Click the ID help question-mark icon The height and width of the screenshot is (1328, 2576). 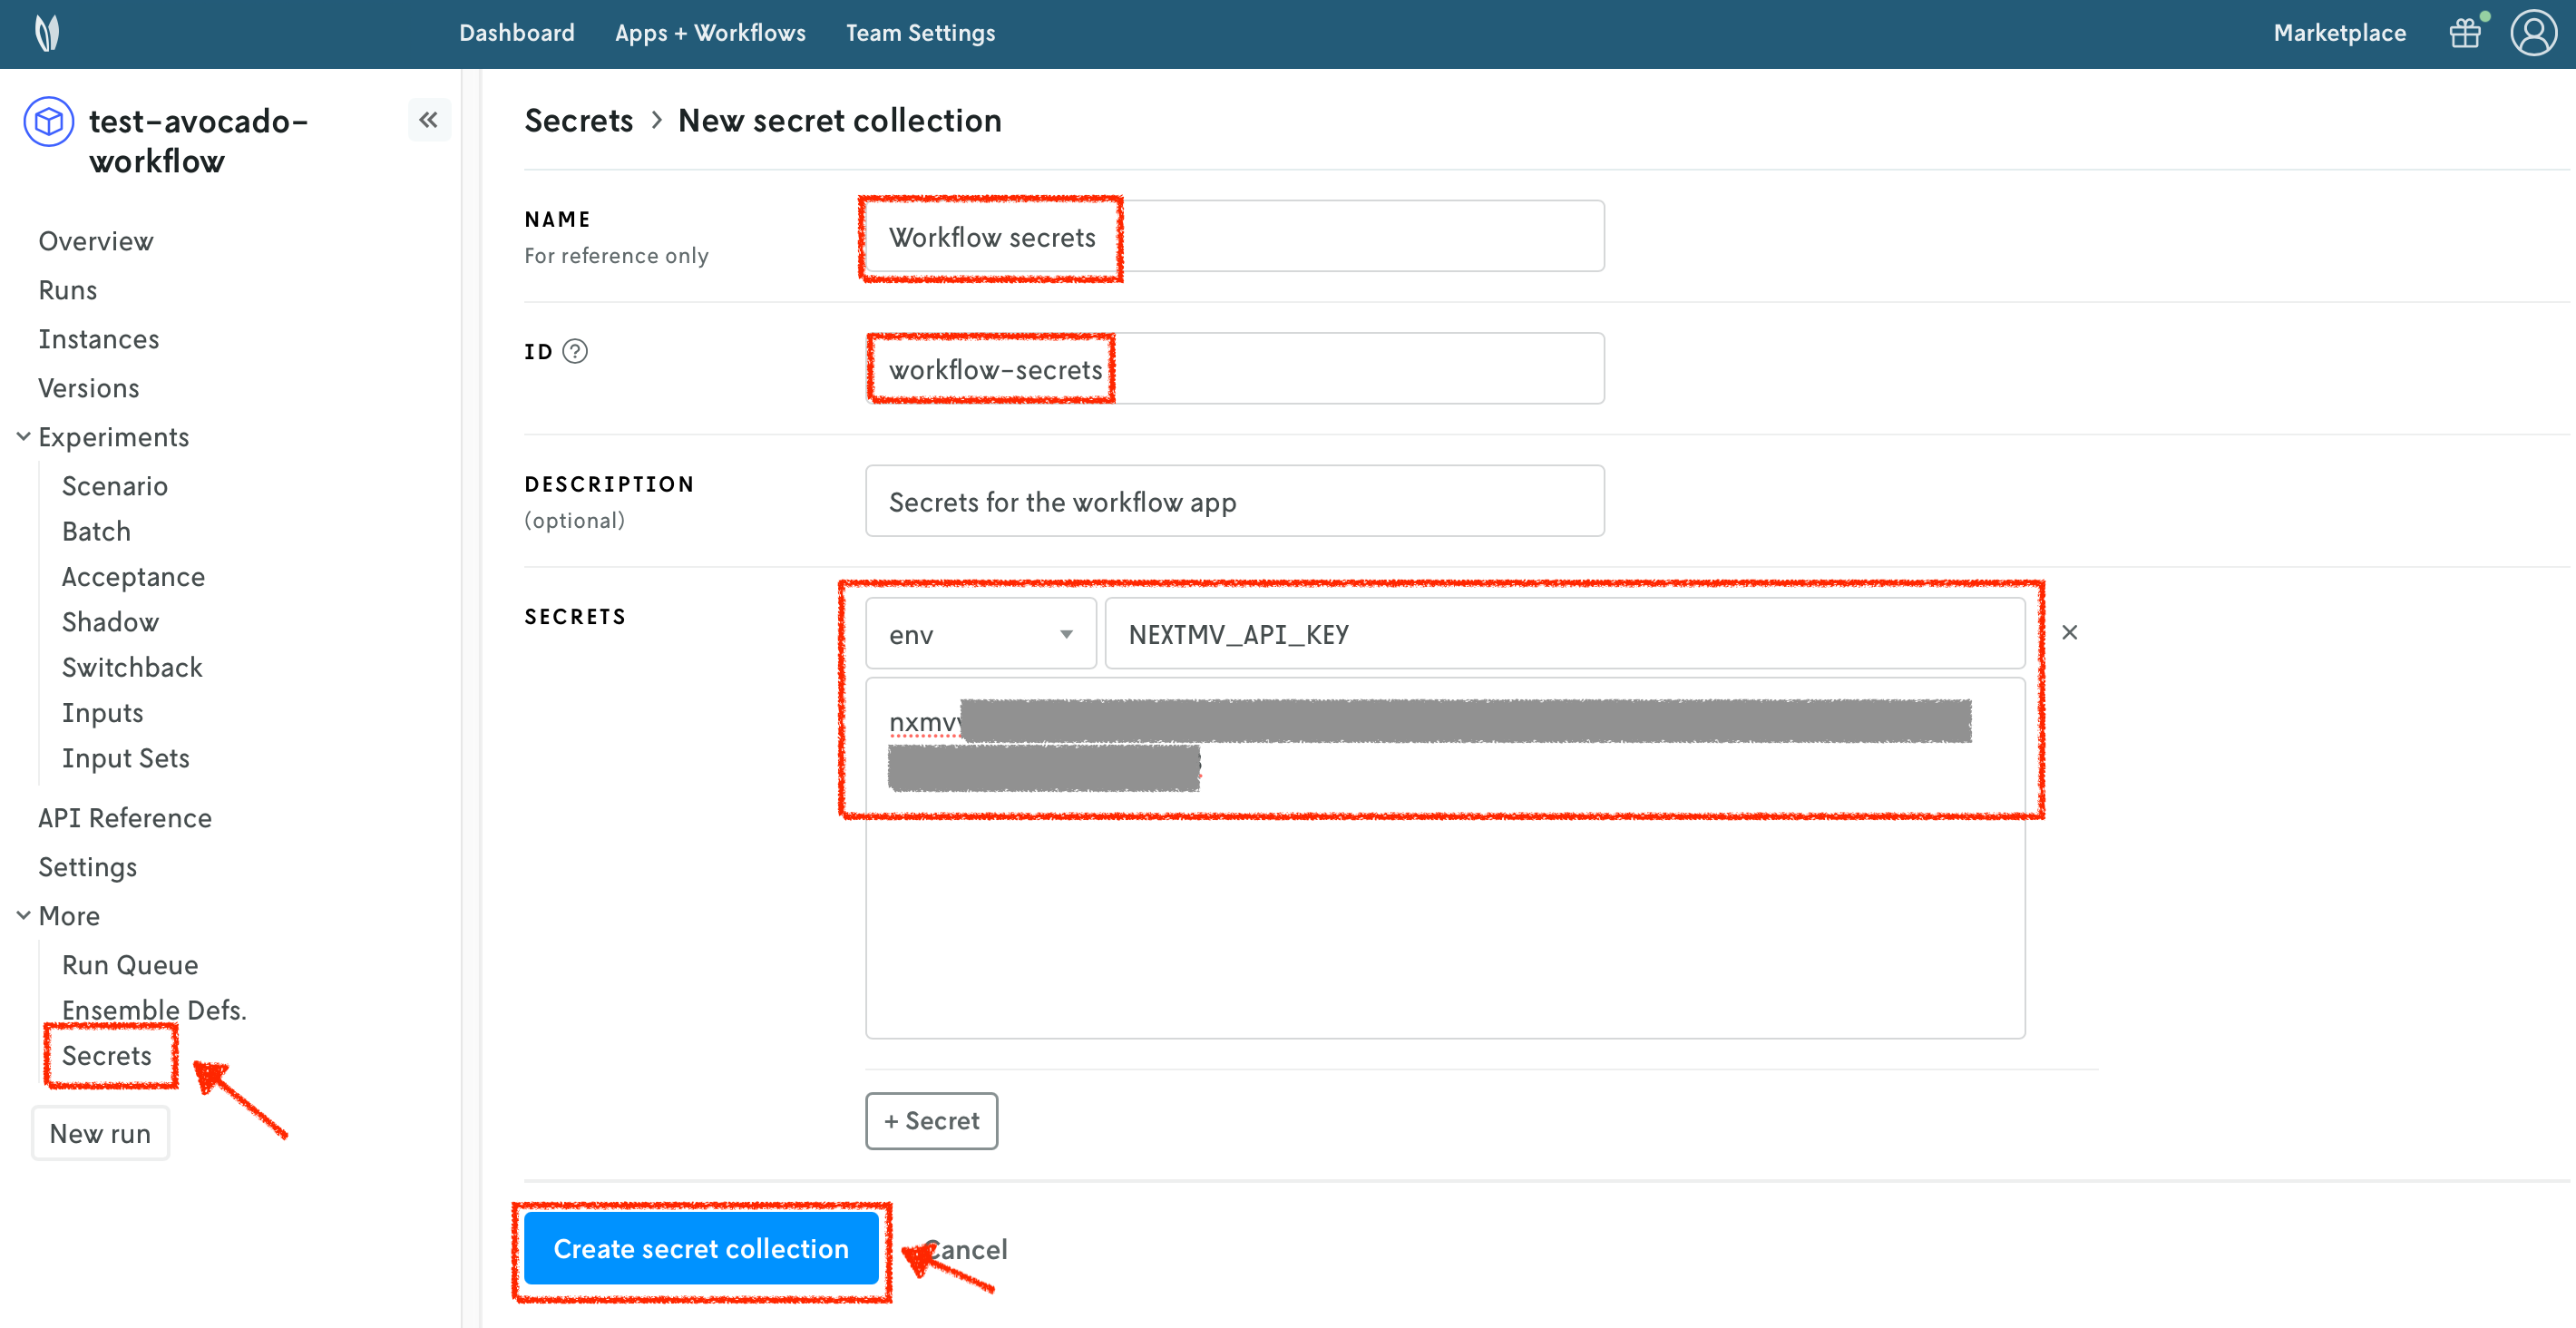pos(575,352)
